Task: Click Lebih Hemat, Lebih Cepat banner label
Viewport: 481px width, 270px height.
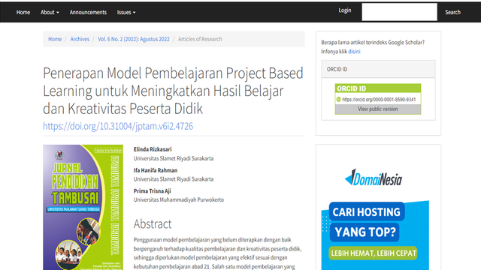Action: tap(374, 253)
